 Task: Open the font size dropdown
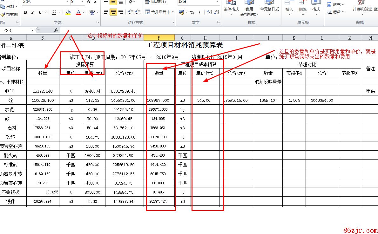click(x=83, y=2)
